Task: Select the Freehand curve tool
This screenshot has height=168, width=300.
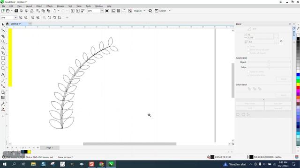Action: click(x=3, y=48)
